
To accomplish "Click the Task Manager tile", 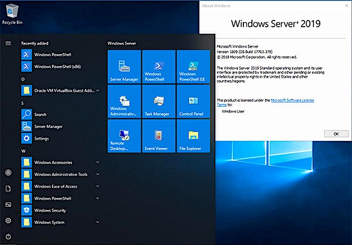I will [x=159, y=101].
